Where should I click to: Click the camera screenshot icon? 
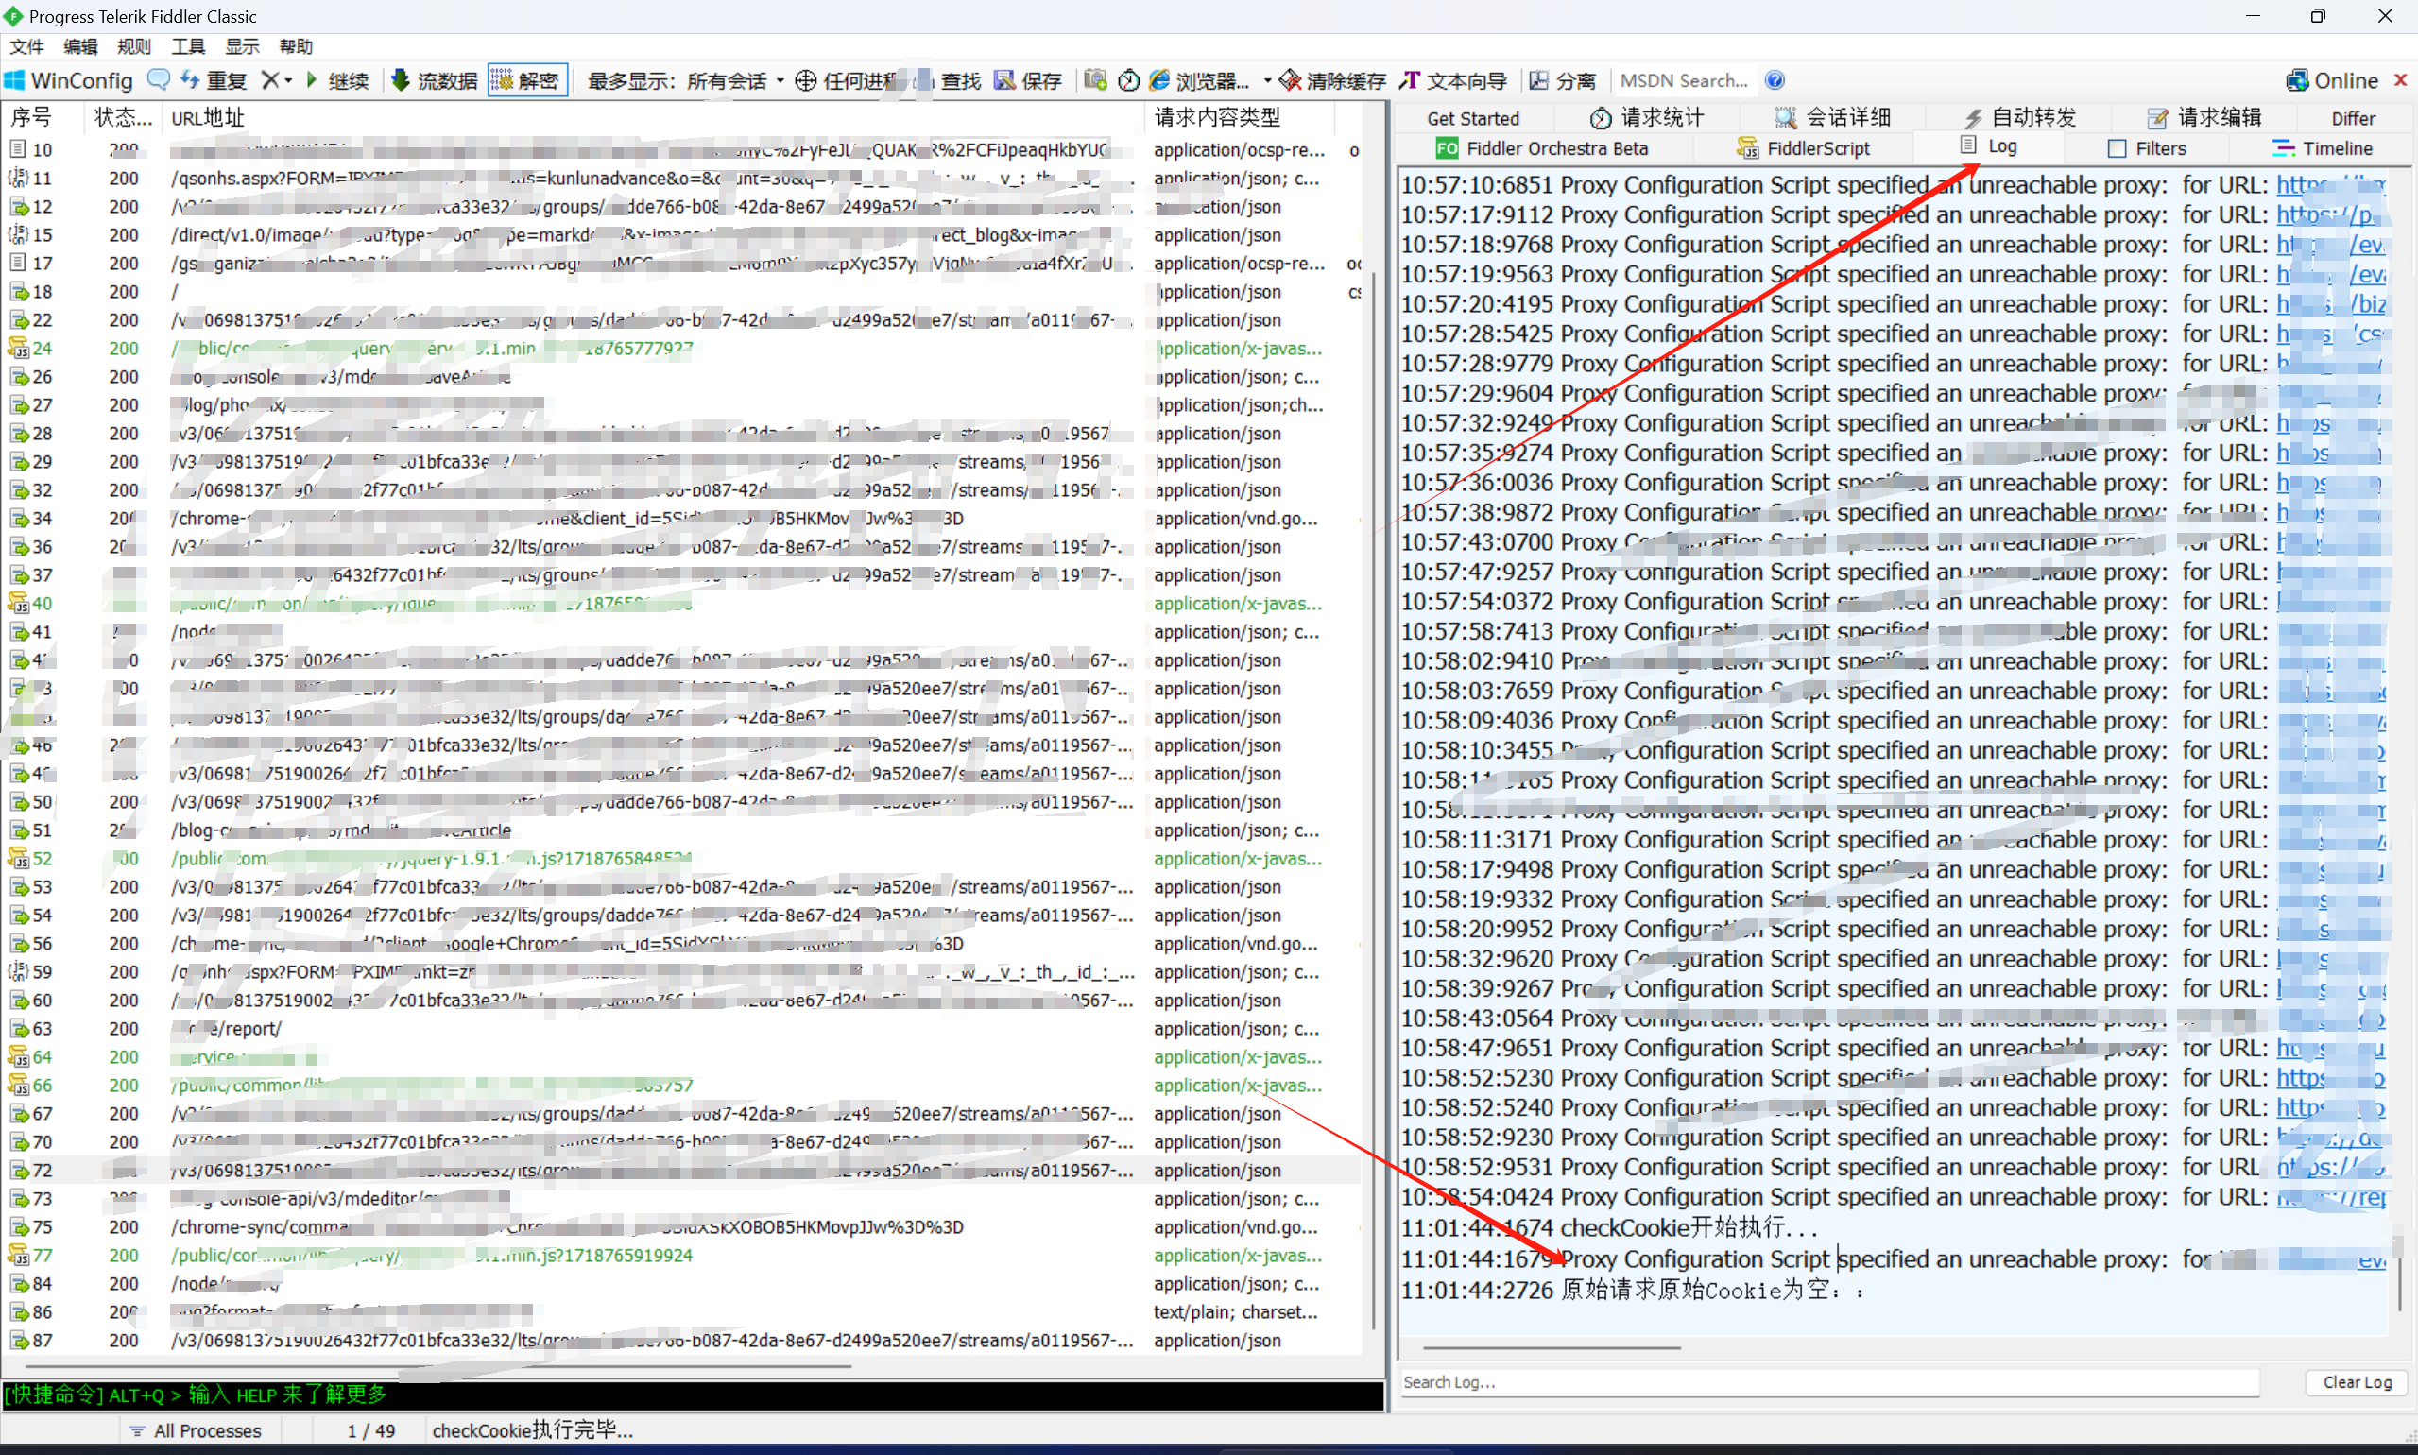point(1095,80)
